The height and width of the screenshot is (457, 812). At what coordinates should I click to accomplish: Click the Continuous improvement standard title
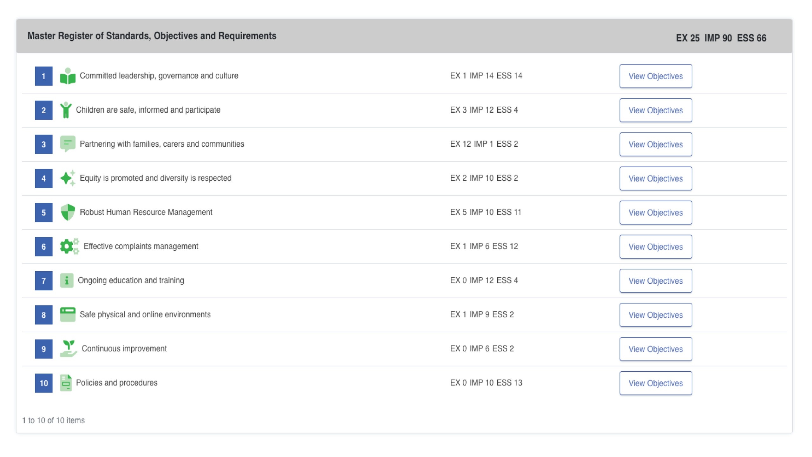click(124, 348)
